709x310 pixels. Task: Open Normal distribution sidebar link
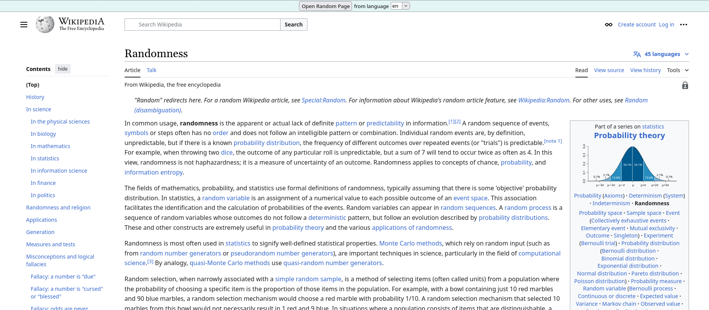click(x=602, y=274)
